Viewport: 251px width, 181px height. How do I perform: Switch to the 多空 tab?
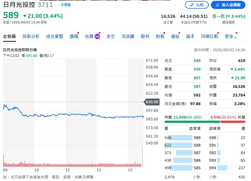coord(111,36)
